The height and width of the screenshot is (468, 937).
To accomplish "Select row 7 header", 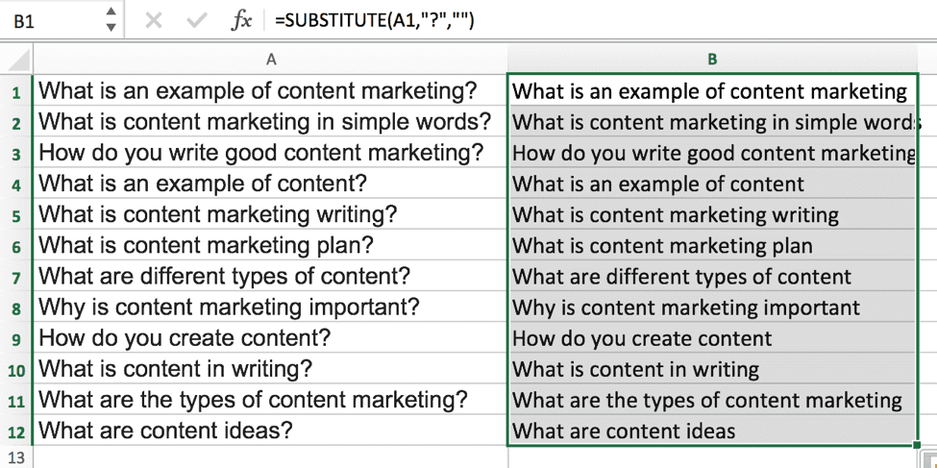I will point(16,277).
